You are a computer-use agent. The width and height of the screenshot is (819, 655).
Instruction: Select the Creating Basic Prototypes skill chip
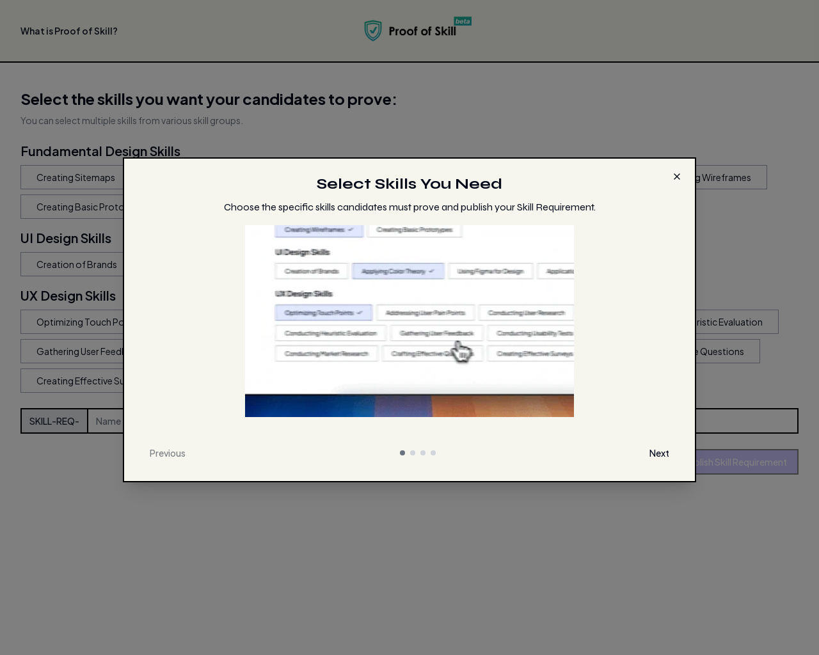click(72, 207)
